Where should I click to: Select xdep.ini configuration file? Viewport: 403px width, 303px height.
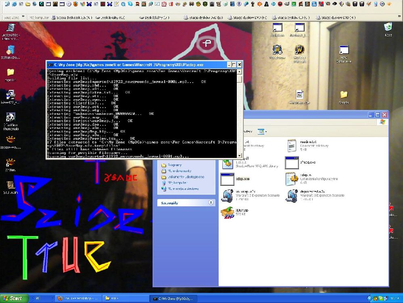tap(312, 179)
